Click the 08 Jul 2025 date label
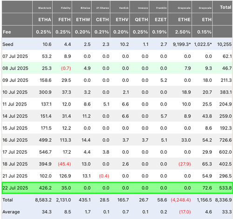 15,68
